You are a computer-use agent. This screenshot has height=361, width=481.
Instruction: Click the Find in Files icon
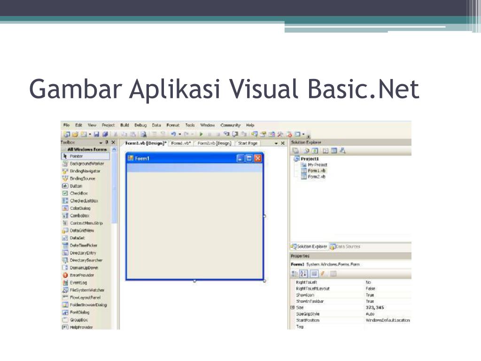click(143, 134)
